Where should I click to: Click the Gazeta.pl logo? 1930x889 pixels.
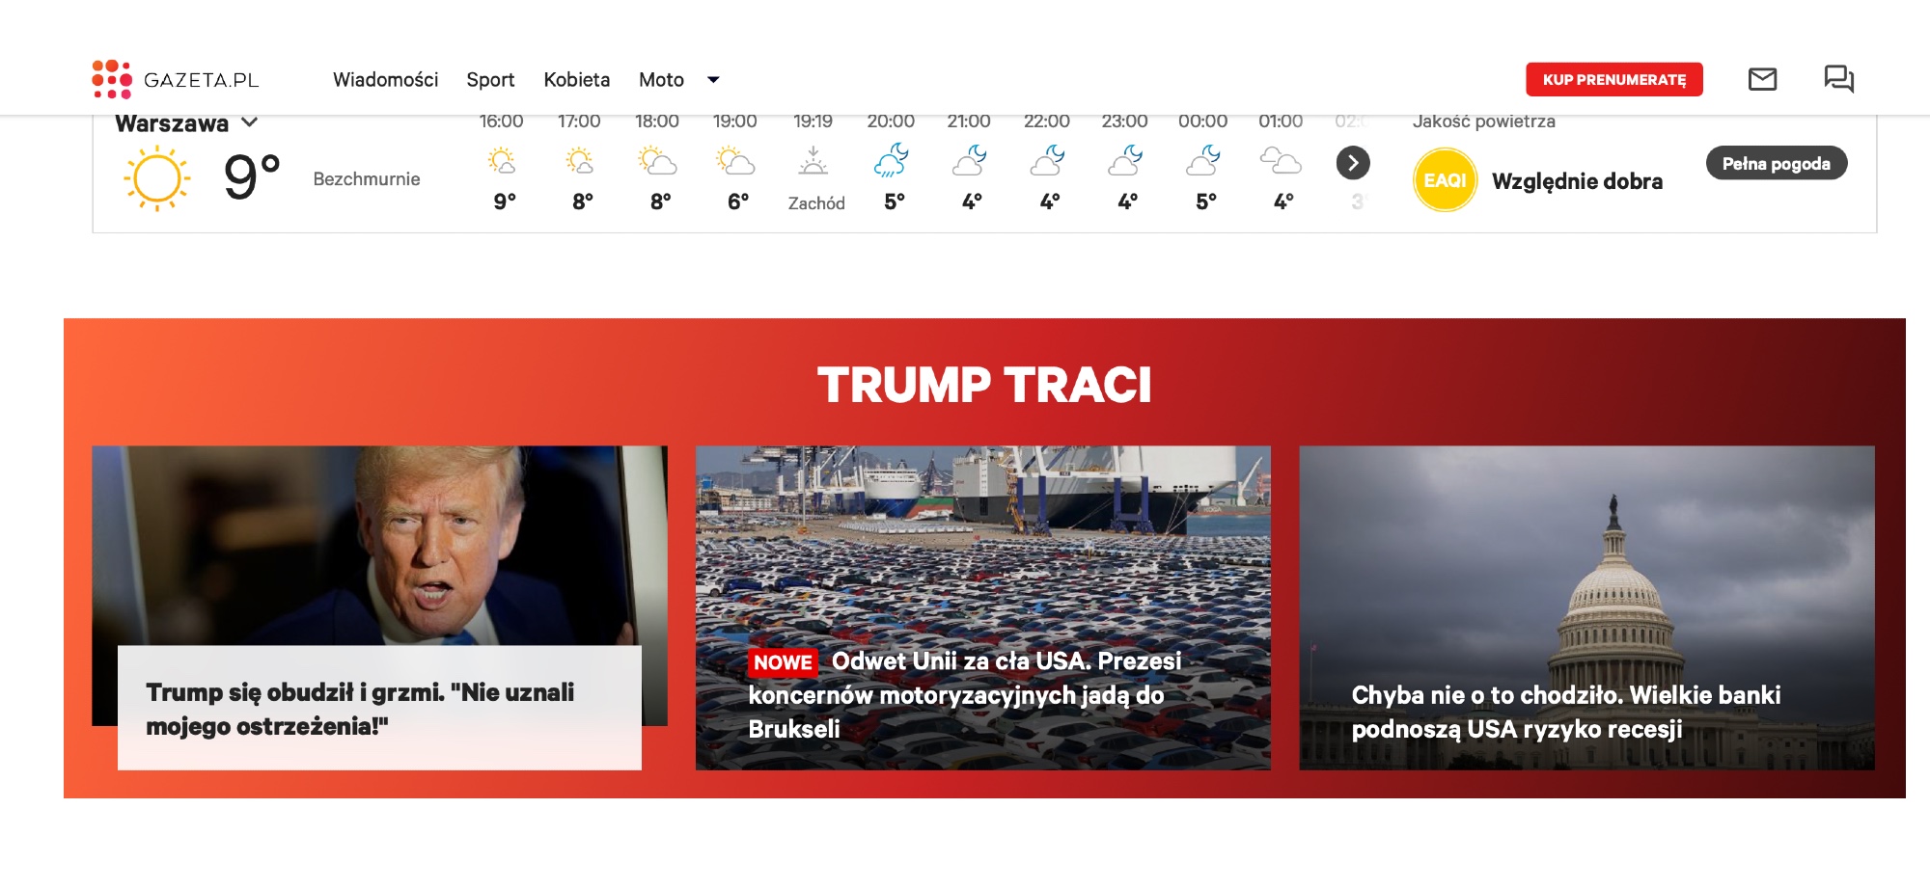175,79
